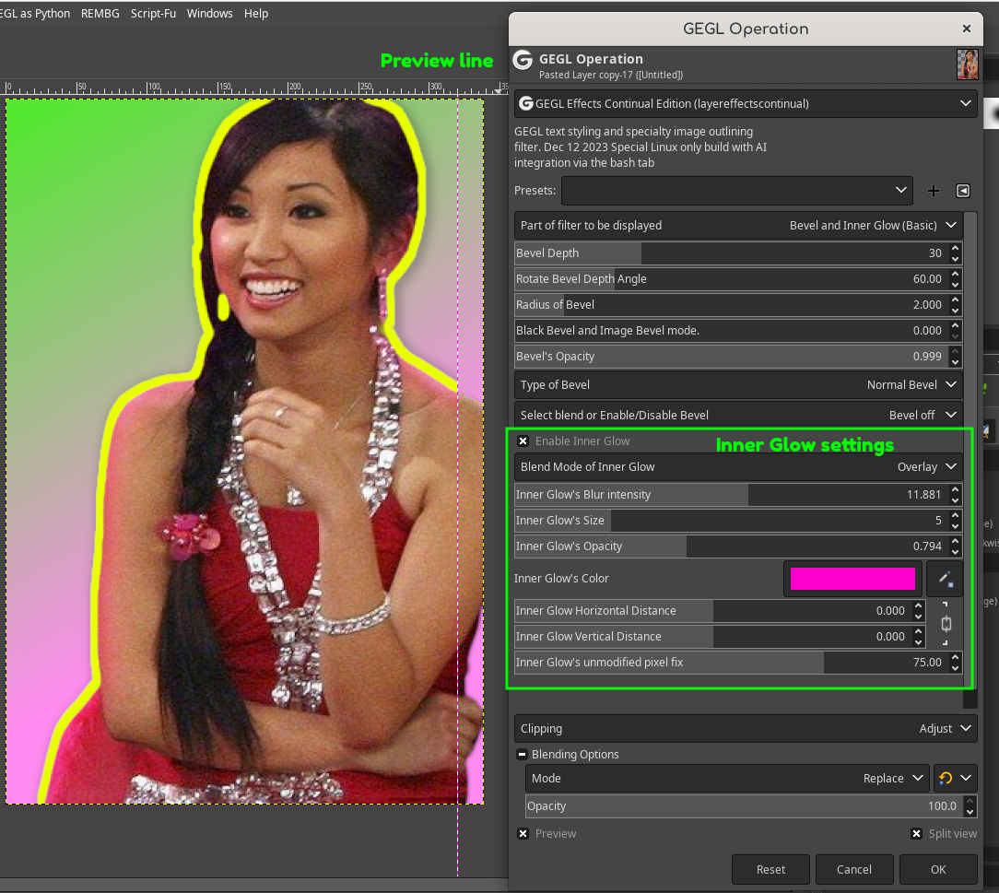Viewport: 999px width, 893px height.
Task: Open the Help menu
Action: coord(256,14)
